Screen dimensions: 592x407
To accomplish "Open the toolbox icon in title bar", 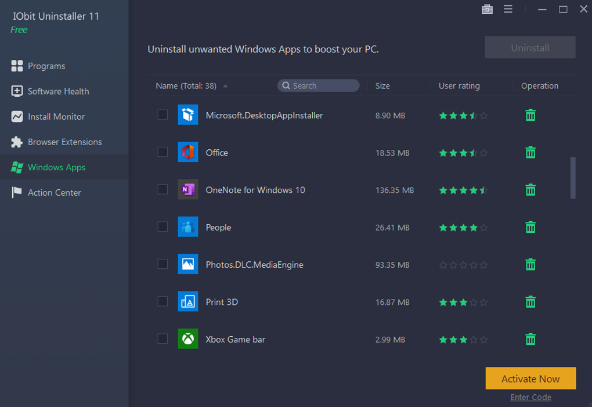I will point(487,9).
